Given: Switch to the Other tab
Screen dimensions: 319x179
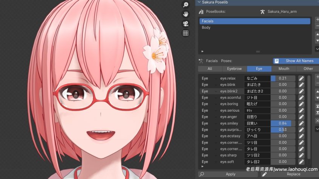Looking at the screenshot, I should (308, 69).
